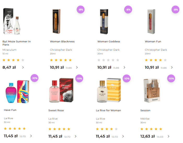Open Have Fun using its price chevron
The image size is (183, 143).
(31, 136)
